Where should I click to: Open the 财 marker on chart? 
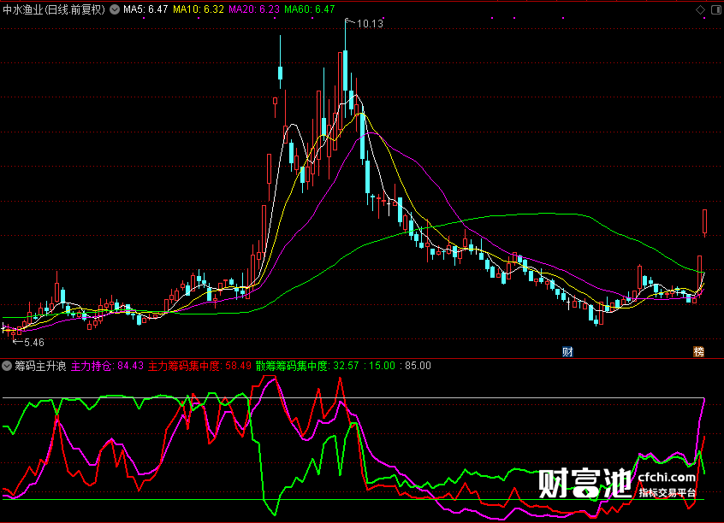[x=567, y=352]
